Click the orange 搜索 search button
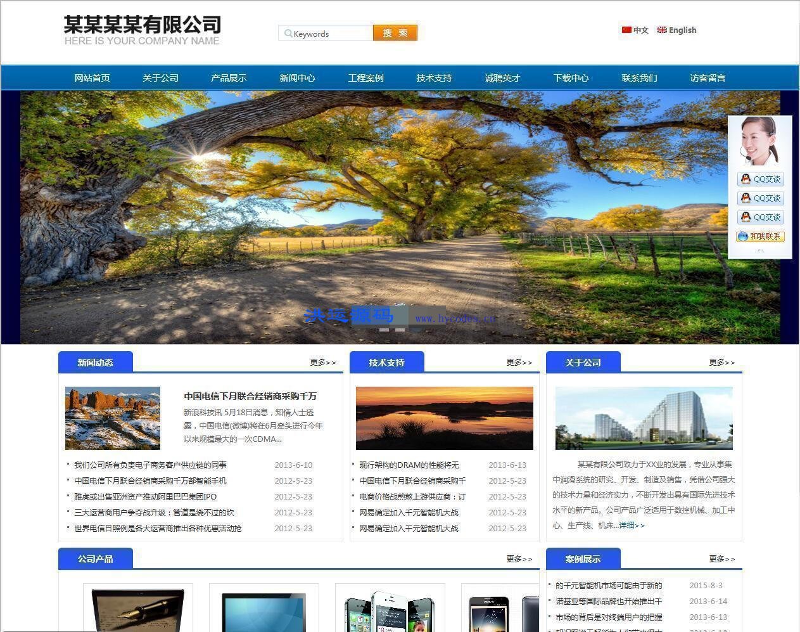Viewport: 800px width, 632px height. tap(395, 33)
